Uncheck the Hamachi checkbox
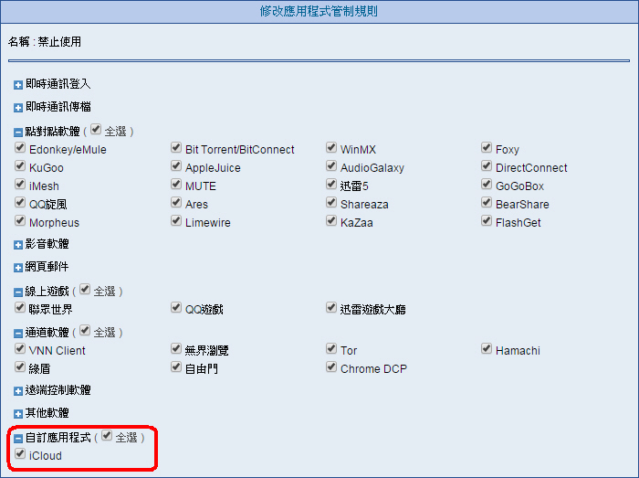The image size is (639, 478). 487,348
